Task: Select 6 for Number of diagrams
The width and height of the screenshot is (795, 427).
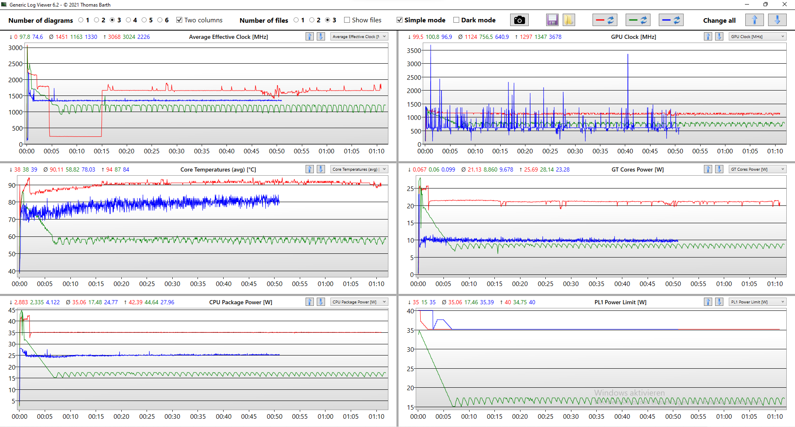Action: 160,20
